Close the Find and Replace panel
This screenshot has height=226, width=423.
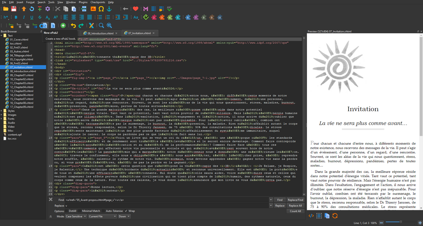click(51, 199)
